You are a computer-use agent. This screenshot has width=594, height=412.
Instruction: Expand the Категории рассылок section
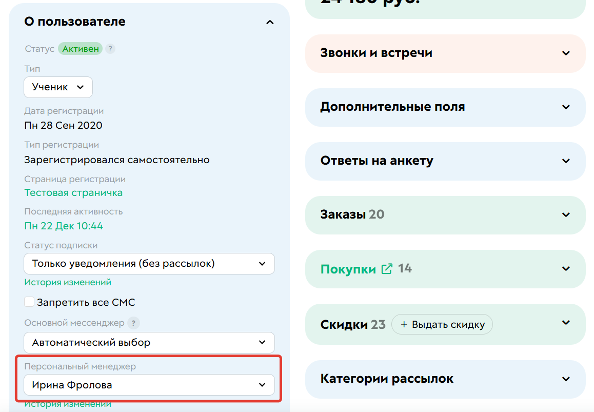(566, 379)
